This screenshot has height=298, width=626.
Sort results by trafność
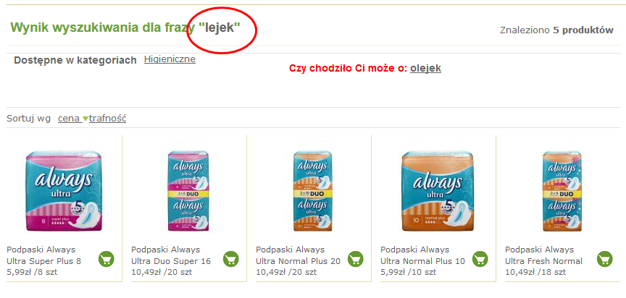(108, 119)
